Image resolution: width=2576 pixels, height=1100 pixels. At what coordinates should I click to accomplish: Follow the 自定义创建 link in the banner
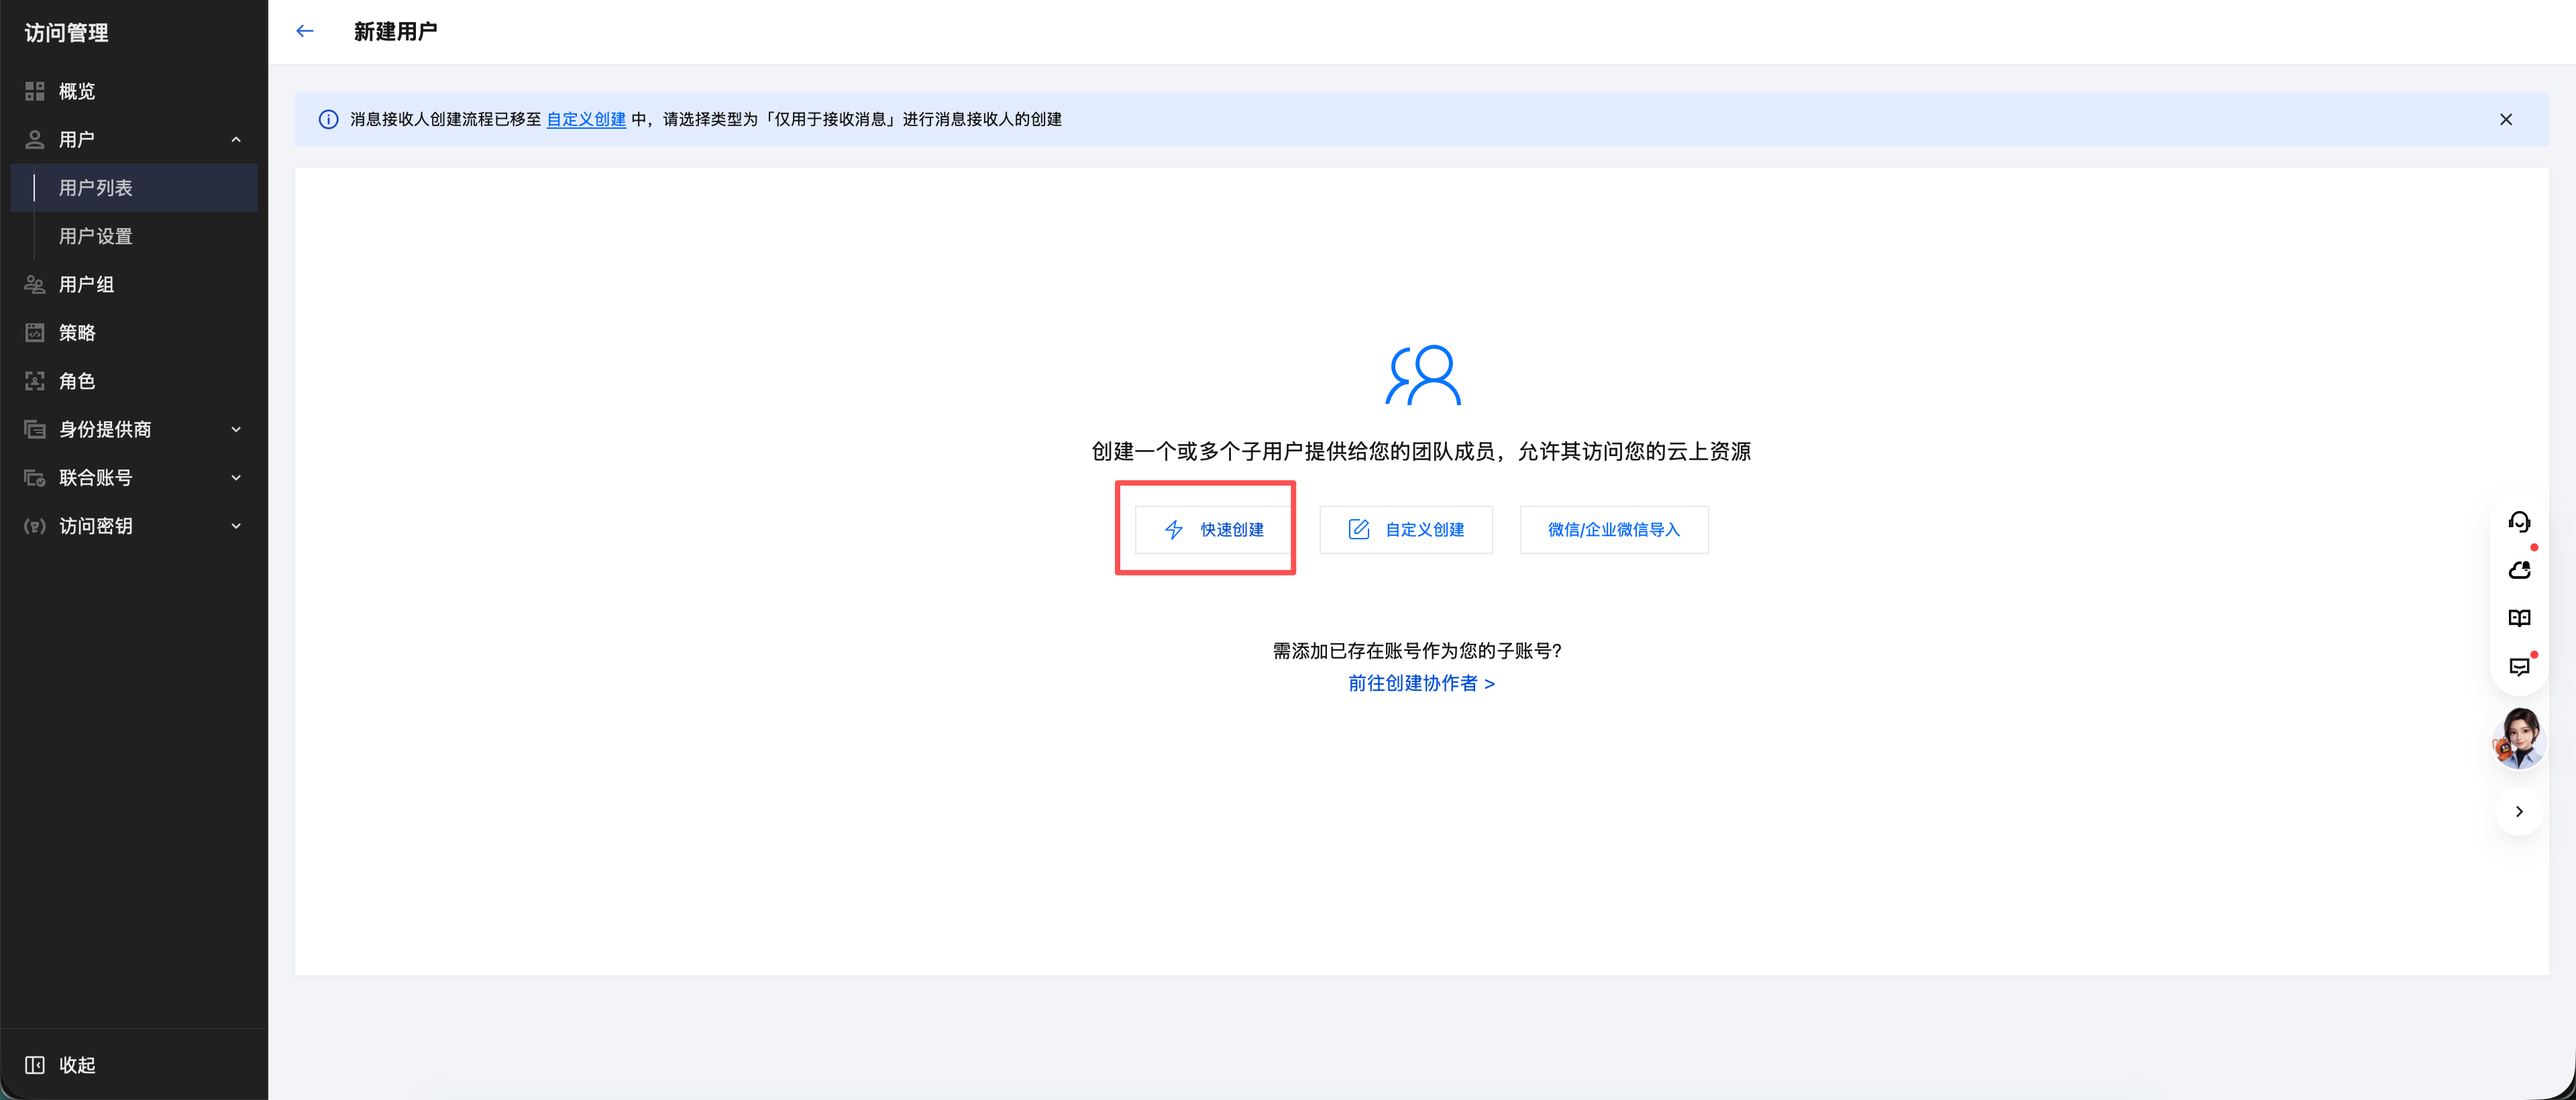coord(586,119)
